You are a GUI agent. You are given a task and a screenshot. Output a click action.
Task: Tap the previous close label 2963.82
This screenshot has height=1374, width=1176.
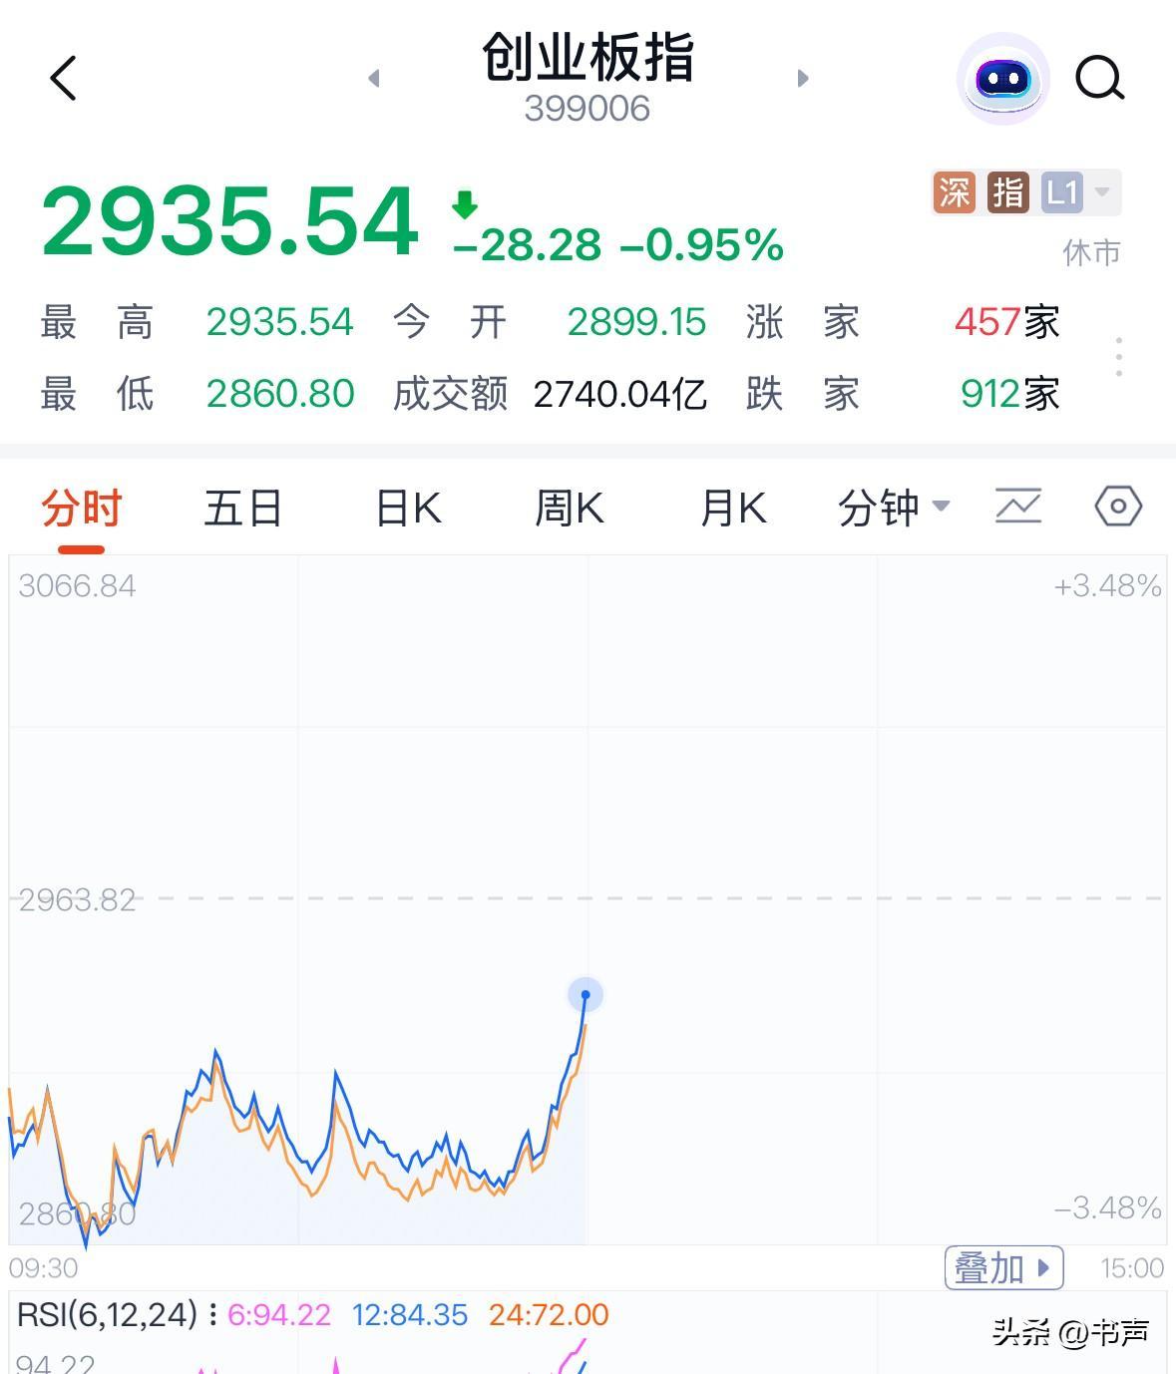pyautogui.click(x=77, y=899)
